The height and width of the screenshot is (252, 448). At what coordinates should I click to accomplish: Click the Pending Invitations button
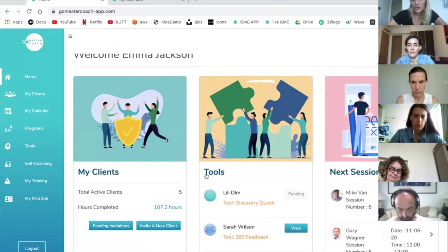point(111,226)
